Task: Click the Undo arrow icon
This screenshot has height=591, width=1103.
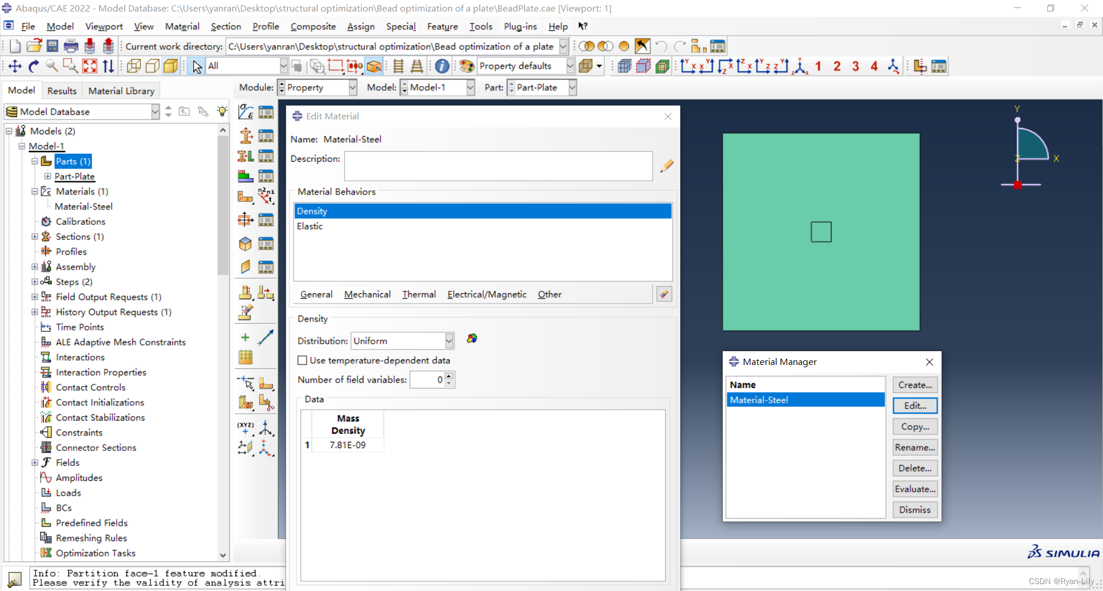Action: click(x=661, y=46)
